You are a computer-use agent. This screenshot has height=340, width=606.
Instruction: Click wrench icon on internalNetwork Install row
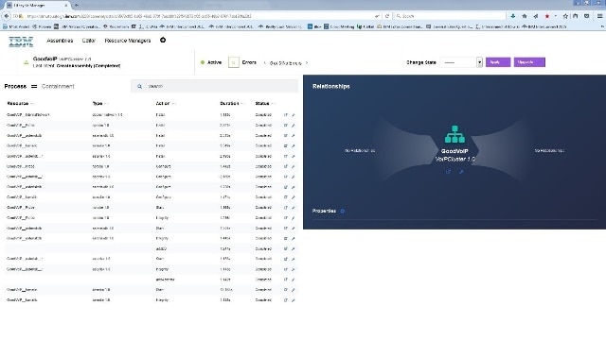click(294, 115)
